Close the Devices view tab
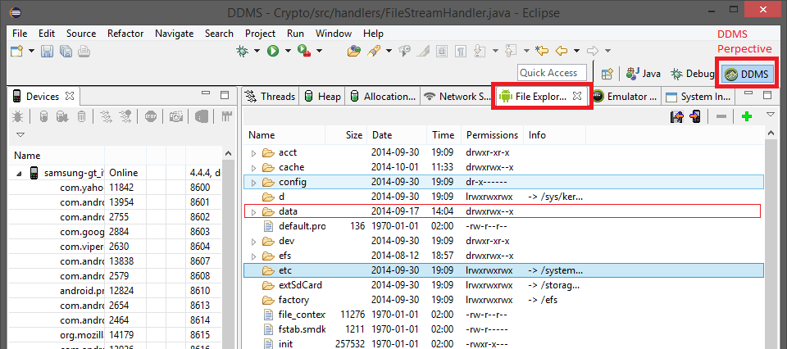This screenshot has height=349, width=787. (x=70, y=96)
